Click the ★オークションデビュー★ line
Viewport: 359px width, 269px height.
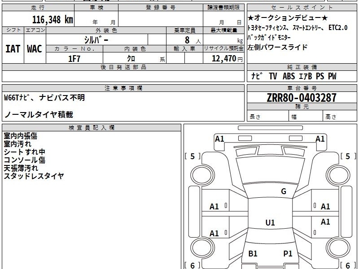coord(288,18)
